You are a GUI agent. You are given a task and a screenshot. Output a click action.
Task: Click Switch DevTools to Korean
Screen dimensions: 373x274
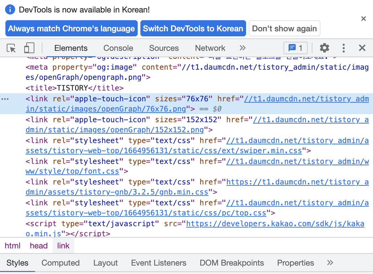coord(193,28)
